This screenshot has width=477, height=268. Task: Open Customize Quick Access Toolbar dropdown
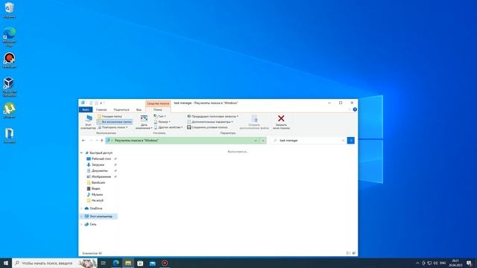pos(101,103)
